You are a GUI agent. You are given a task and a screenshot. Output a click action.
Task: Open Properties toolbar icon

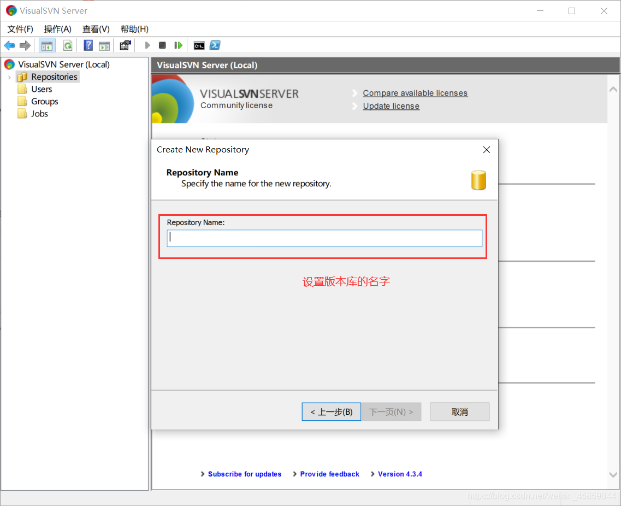pos(125,45)
